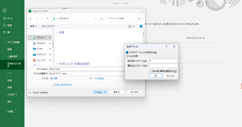
Task: Click the pin icon beside ミュージック
Action: 50,60
